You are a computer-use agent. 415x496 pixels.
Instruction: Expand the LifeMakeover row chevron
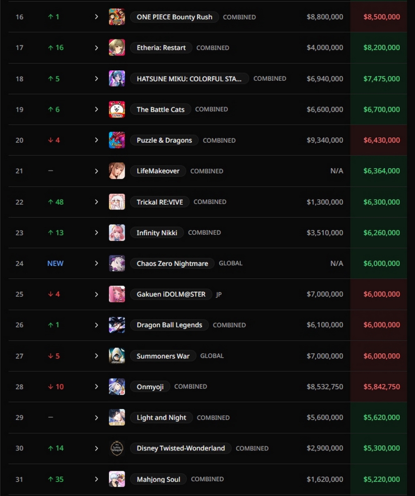coord(96,171)
